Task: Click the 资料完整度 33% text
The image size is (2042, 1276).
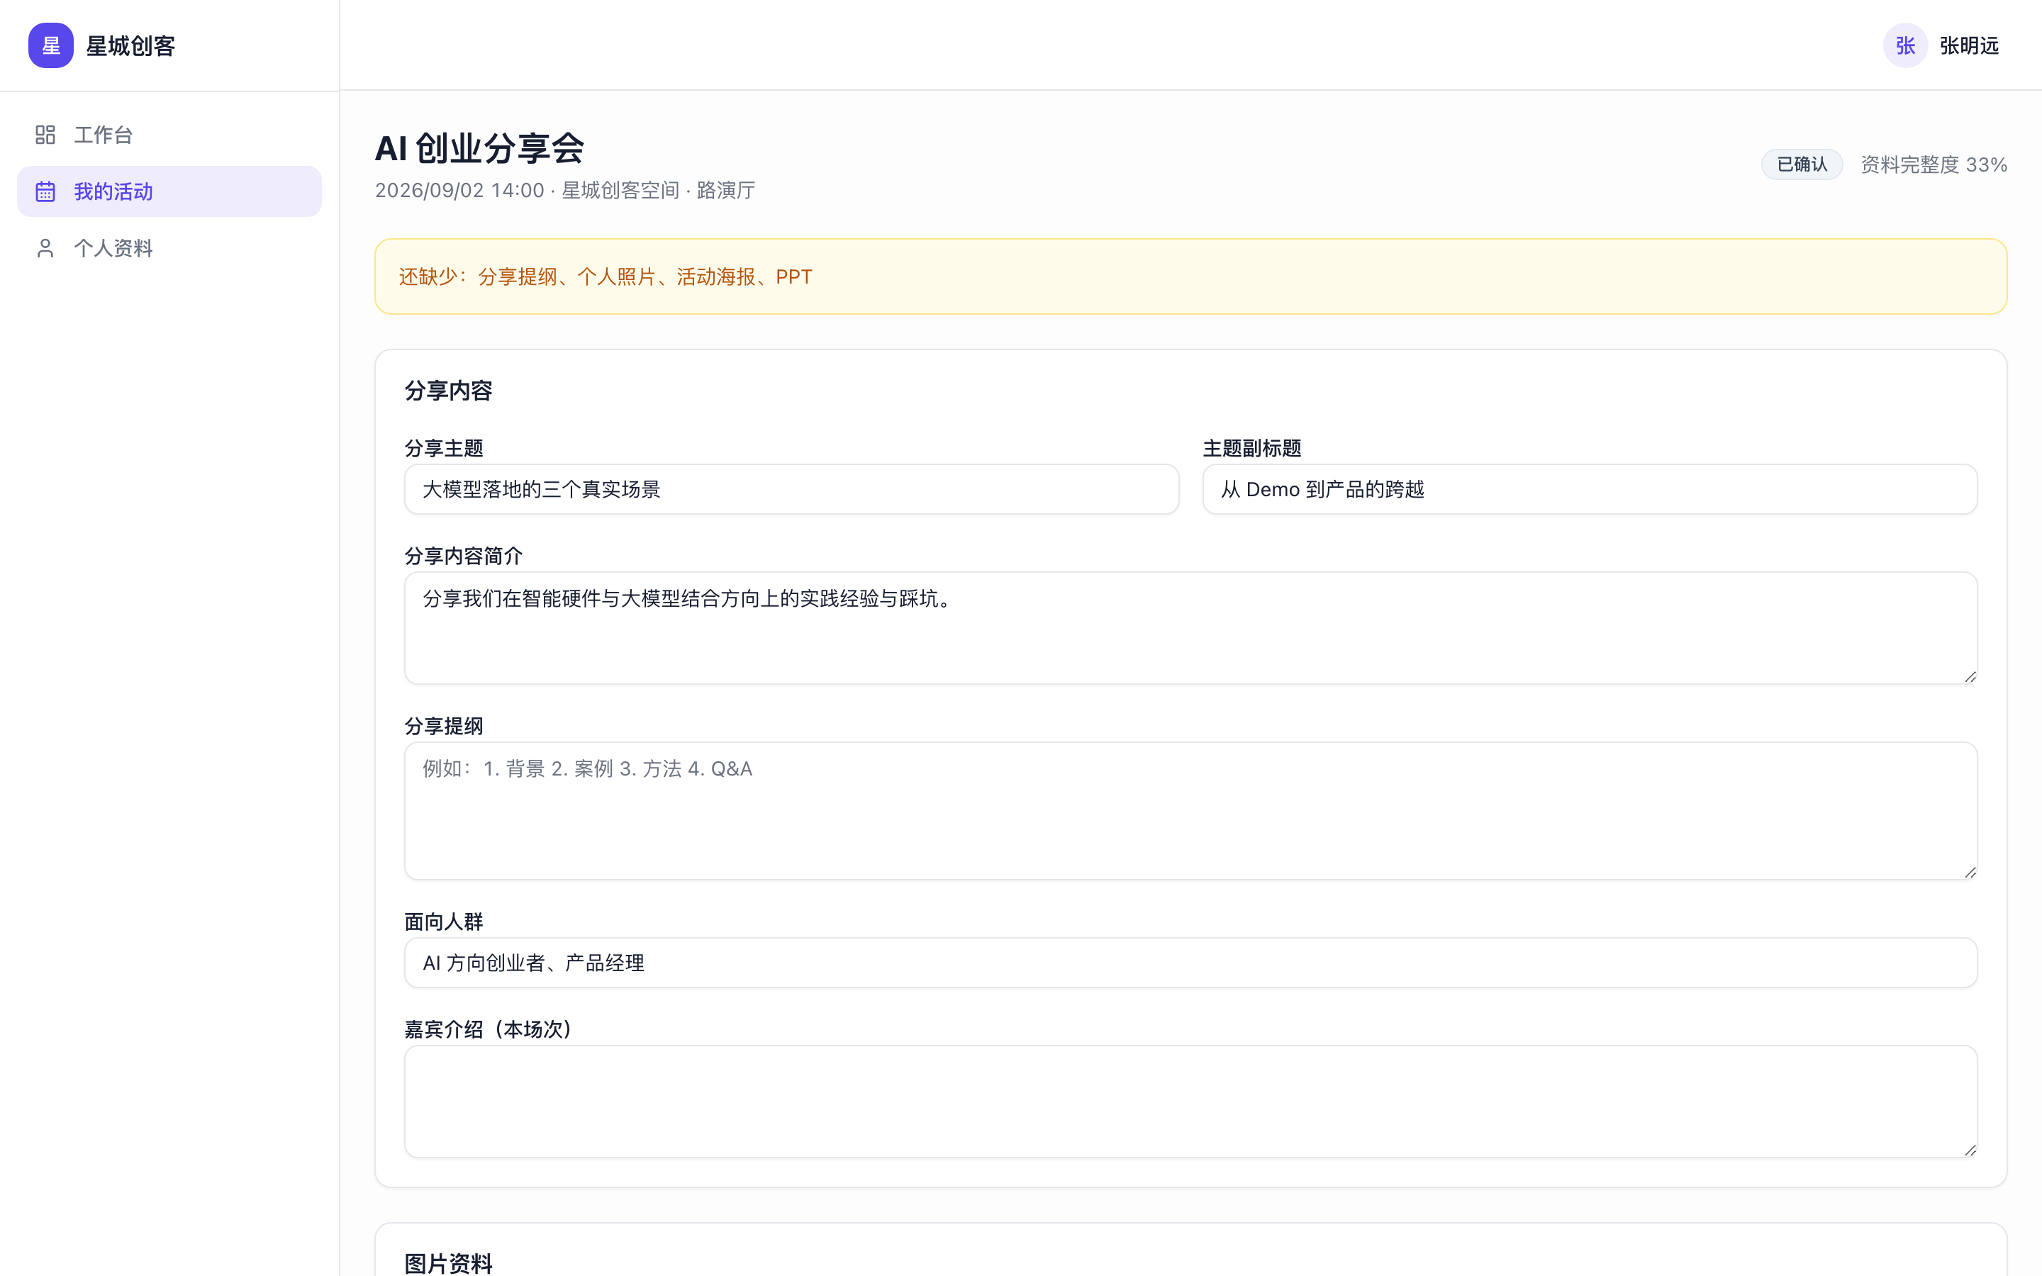Action: (1934, 164)
